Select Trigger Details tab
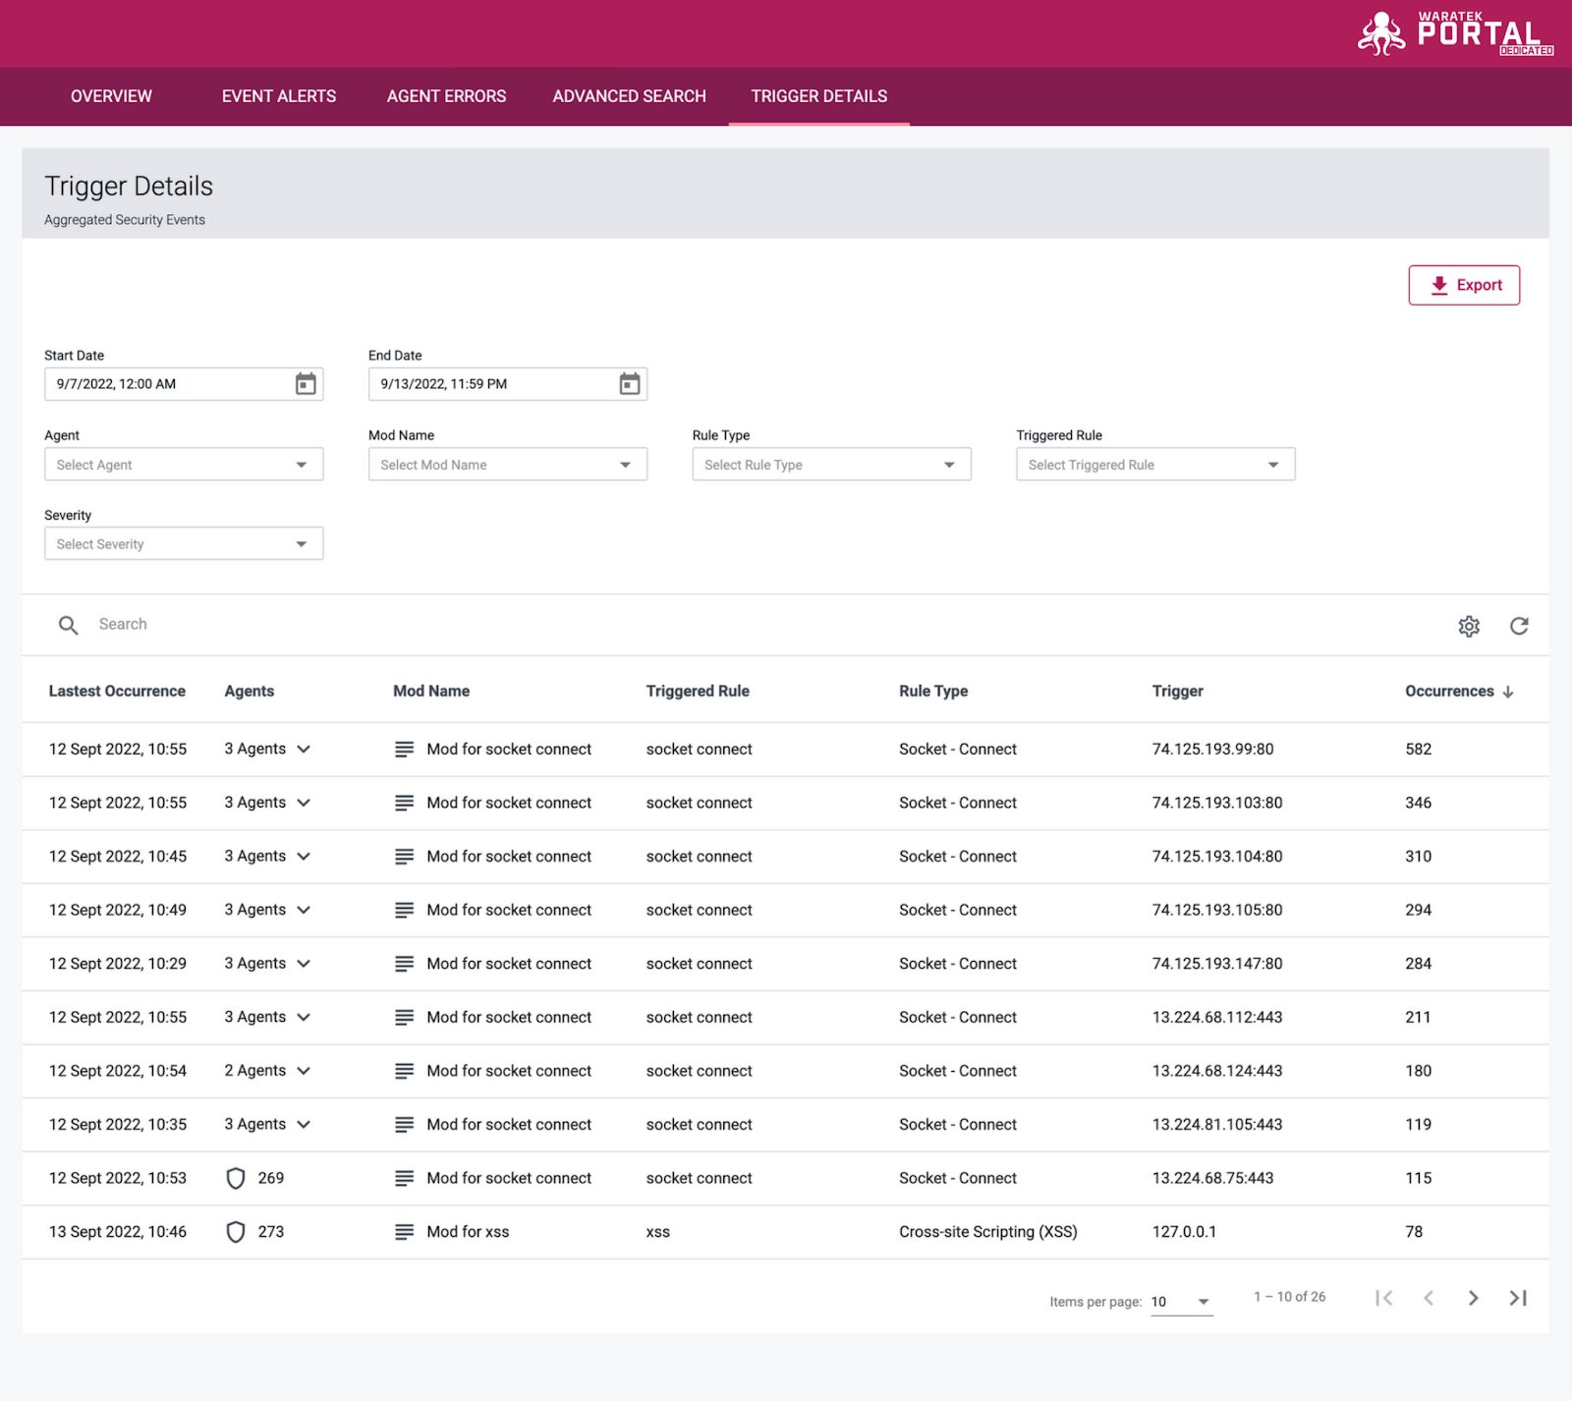The width and height of the screenshot is (1572, 1401). click(x=819, y=96)
